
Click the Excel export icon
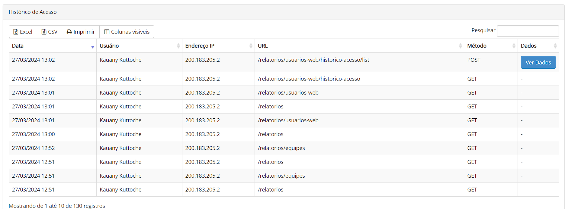[x=16, y=32]
